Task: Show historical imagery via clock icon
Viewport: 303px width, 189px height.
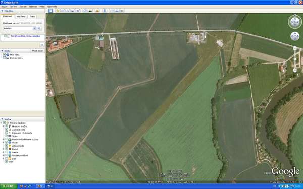Action: pyautogui.click(x=85, y=11)
